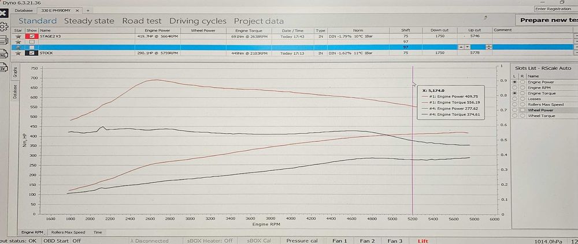Uncheck Show for STAGE2 V3 run
Screen dimensions: 578x244
(x=32, y=36)
